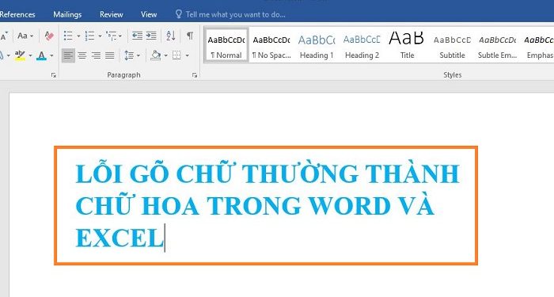Apply the Font Color (A with blue bar)
Image resolution: width=554 pixels, height=297 pixels.
[x=42, y=55]
